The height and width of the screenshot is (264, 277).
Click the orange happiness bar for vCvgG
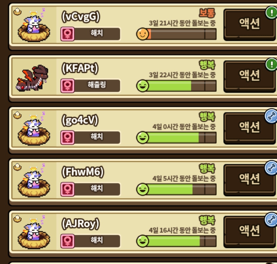coord(177,34)
